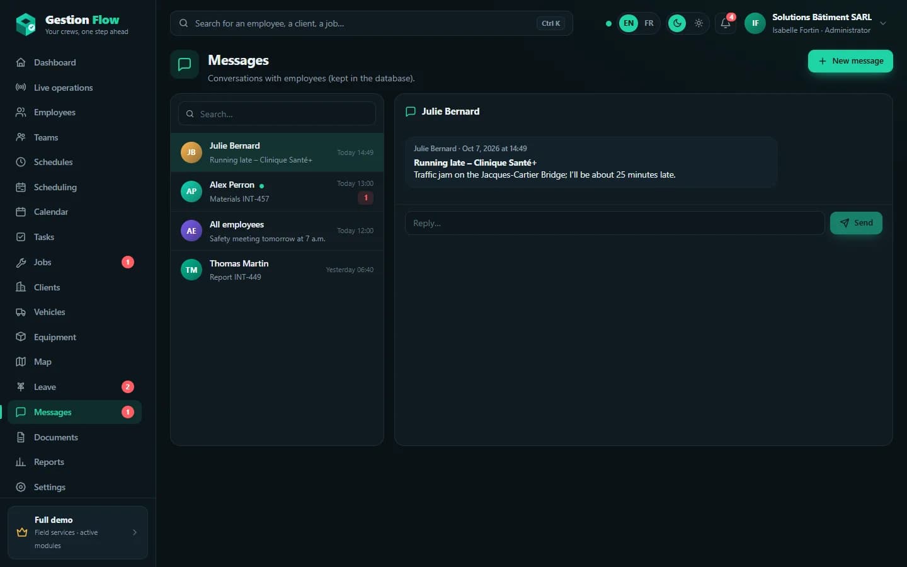Focus the global search bar
Screen dimensions: 907x567
372,23
